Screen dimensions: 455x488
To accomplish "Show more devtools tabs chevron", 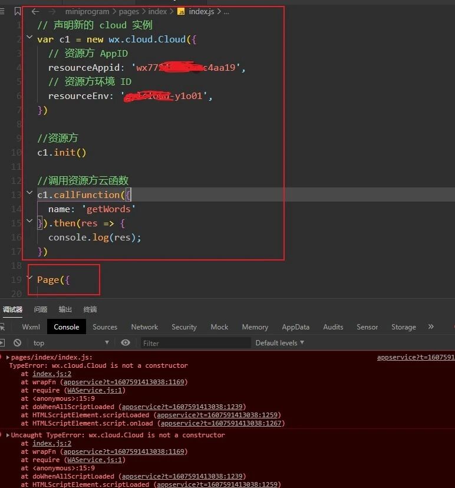I will pos(431,327).
